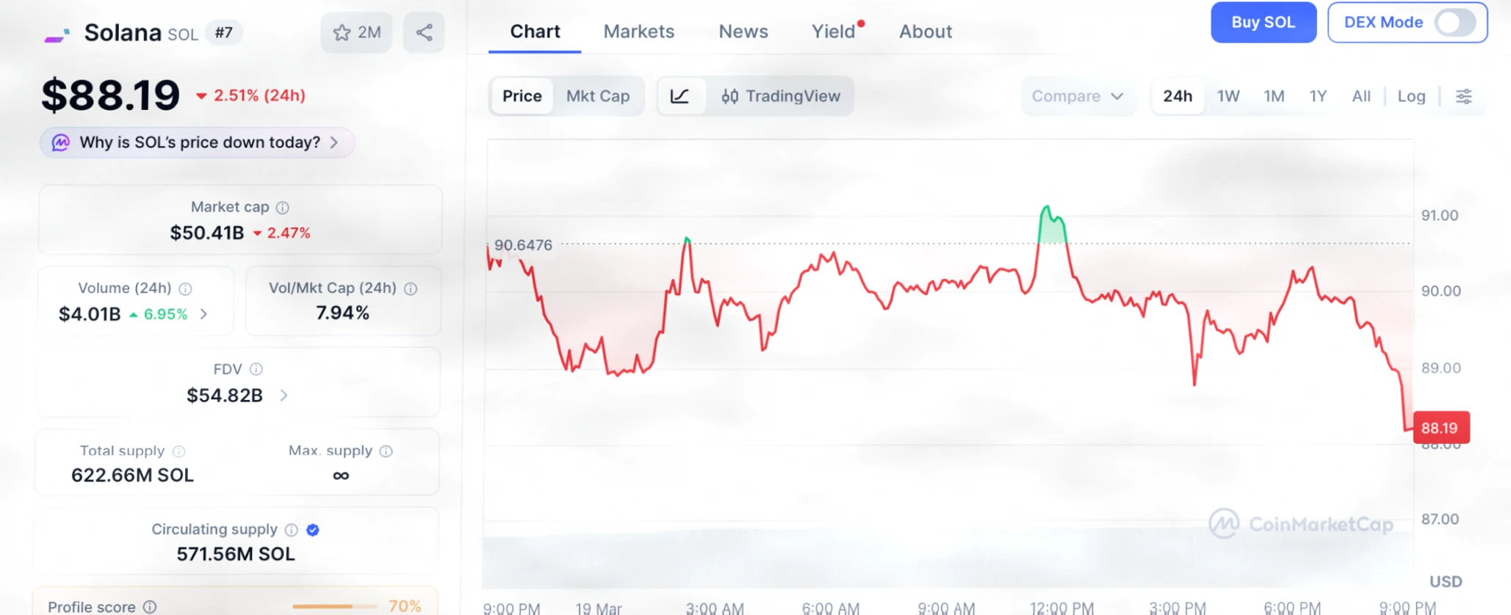Select the All time range
Image resolution: width=1511 pixels, height=615 pixels.
pos(1361,96)
